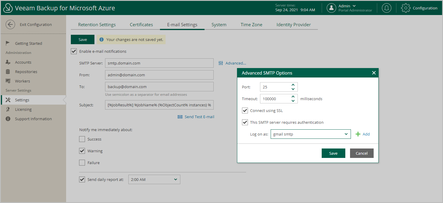Cancel the Advanced SMTP Options dialog
The image size is (443, 203).
tap(362, 153)
